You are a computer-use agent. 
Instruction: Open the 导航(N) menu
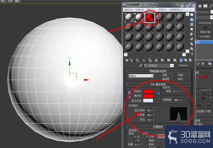coord(151,10)
